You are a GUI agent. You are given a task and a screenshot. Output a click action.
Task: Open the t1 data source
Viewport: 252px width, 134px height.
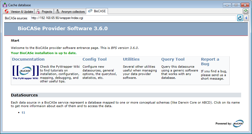pyautogui.click(x=23, y=113)
